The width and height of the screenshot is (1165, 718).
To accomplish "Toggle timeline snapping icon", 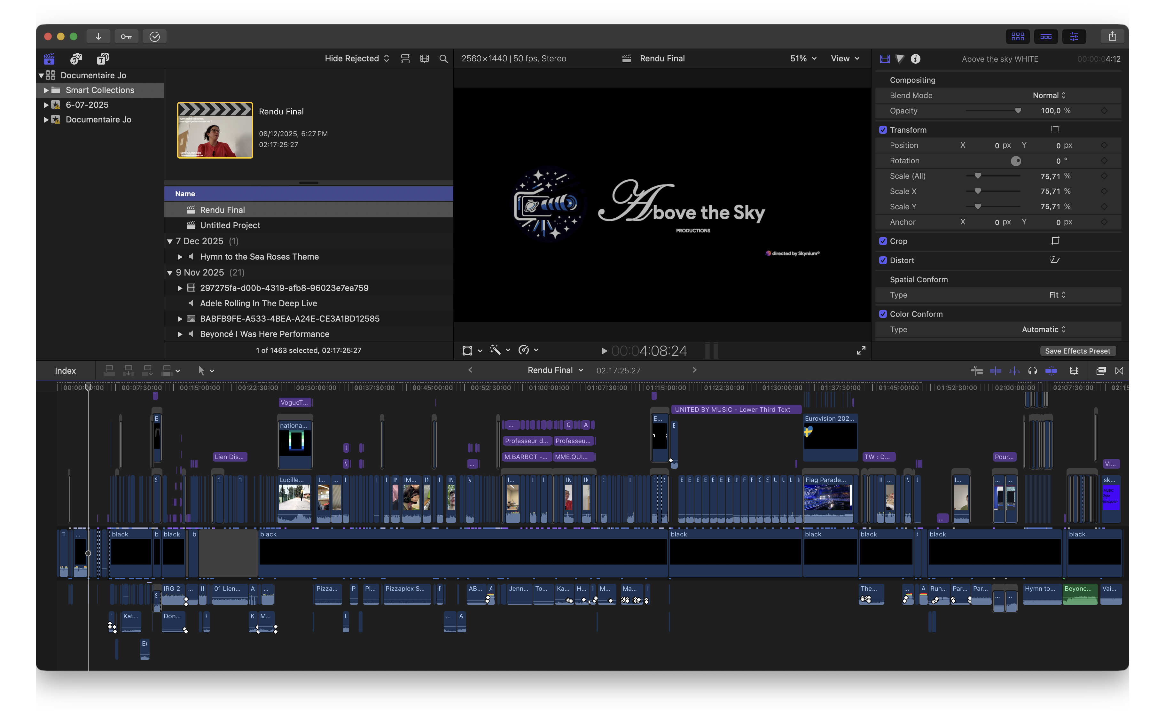I will [x=1051, y=371].
